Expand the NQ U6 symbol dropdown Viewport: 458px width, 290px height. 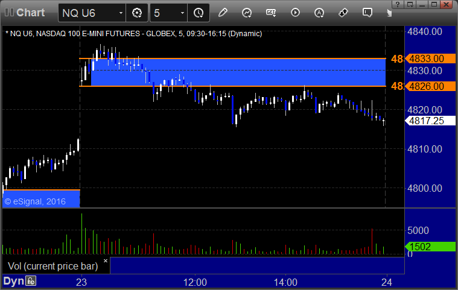coord(121,13)
